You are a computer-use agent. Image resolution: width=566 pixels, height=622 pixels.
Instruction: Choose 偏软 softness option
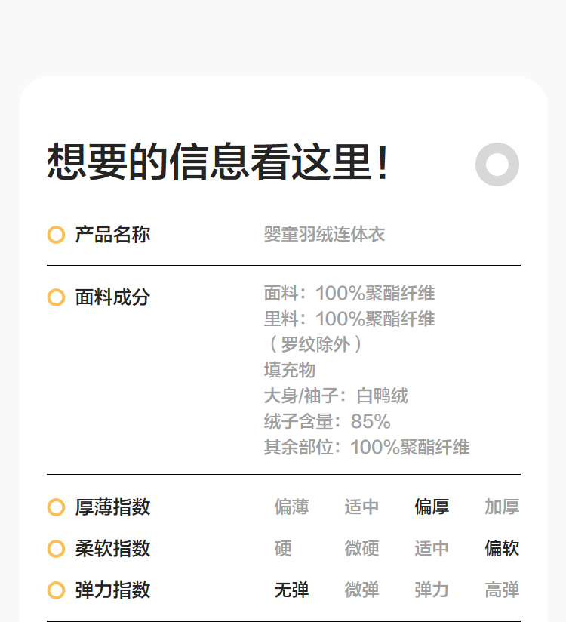(x=502, y=549)
